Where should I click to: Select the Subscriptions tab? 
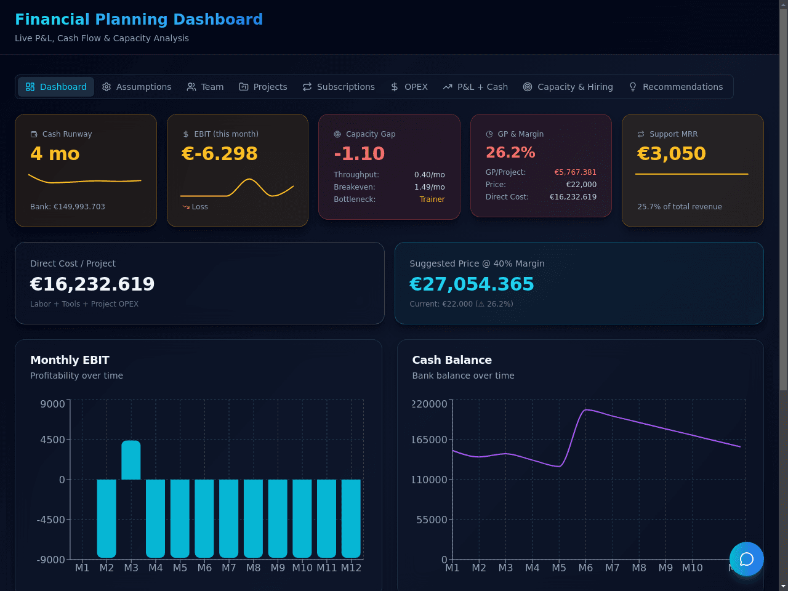tap(339, 87)
